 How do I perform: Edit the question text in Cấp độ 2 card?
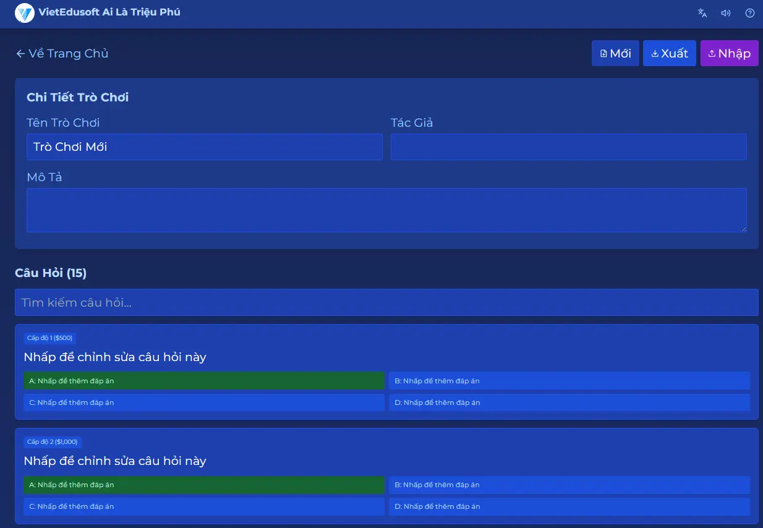click(x=115, y=461)
